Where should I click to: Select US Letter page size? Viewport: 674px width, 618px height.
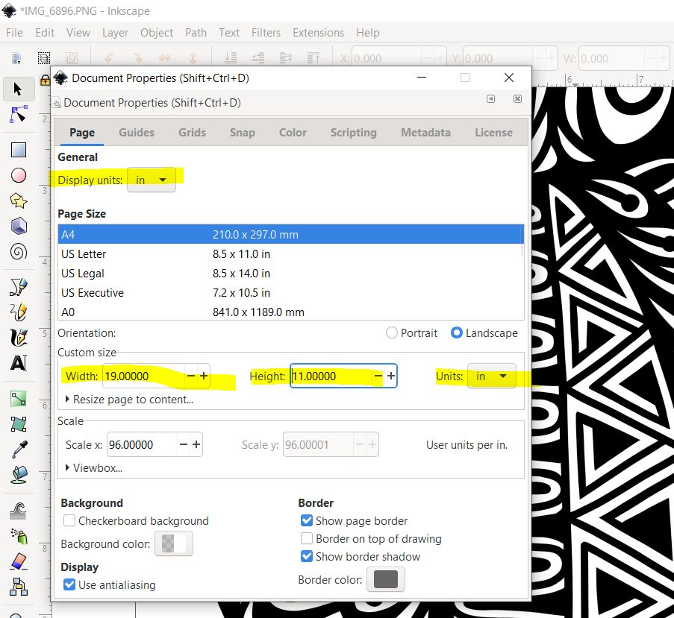pos(84,254)
